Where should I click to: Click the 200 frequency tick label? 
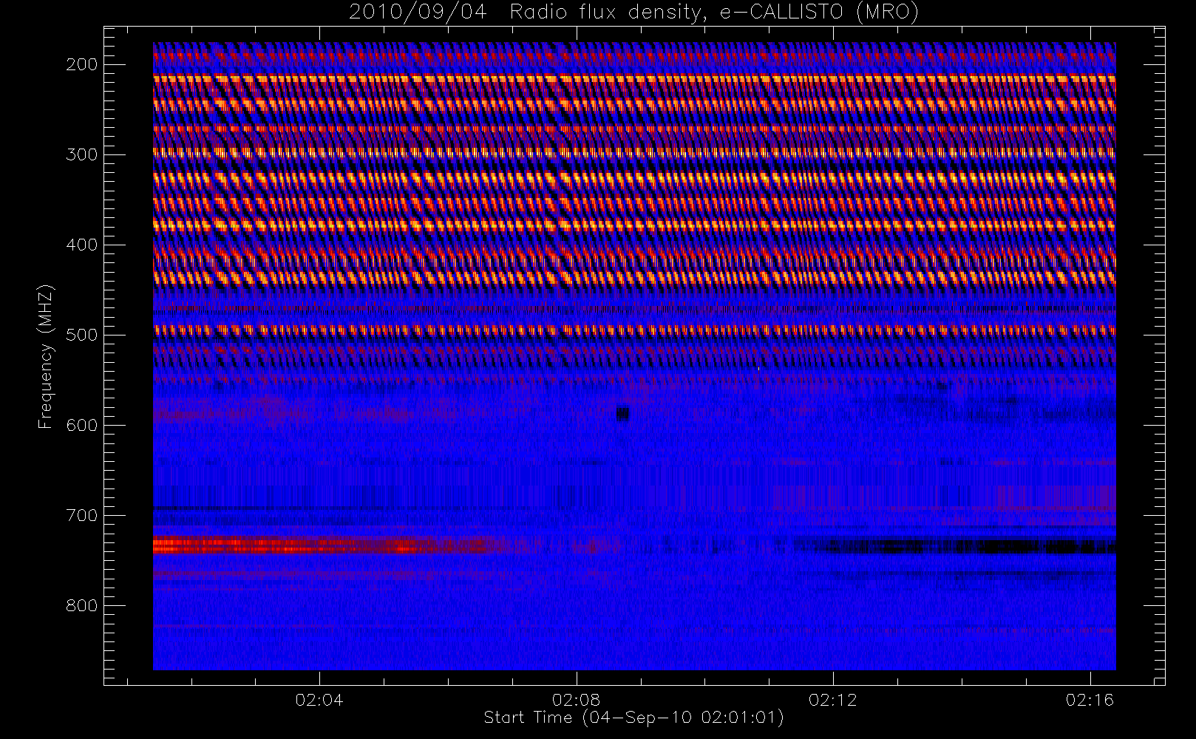[x=81, y=64]
